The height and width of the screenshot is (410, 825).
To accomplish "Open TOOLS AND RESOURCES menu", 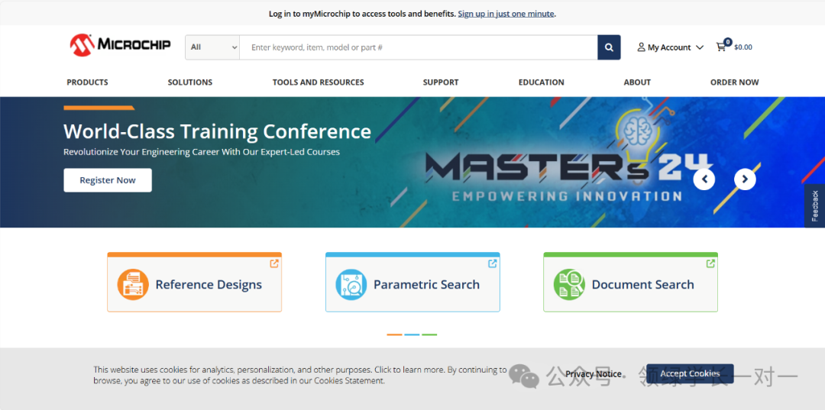I will click(x=319, y=82).
